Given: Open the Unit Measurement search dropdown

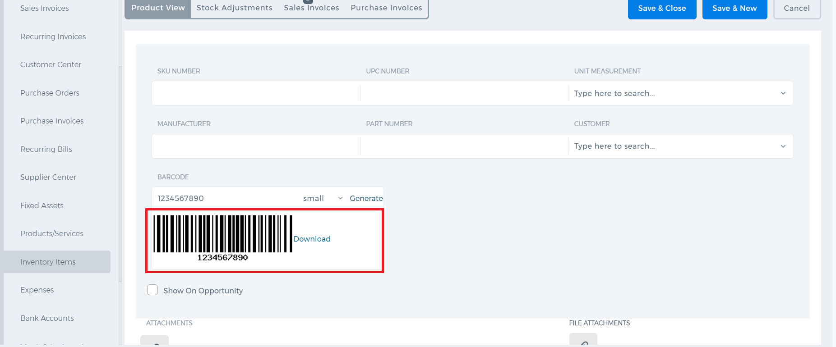Looking at the screenshot, I should click(x=680, y=93).
